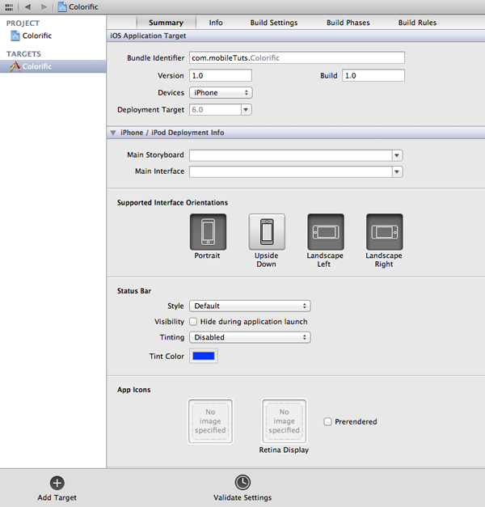The width and height of the screenshot is (485, 507).
Task: Open the Tinting popup set to Disabled
Action: (250, 337)
